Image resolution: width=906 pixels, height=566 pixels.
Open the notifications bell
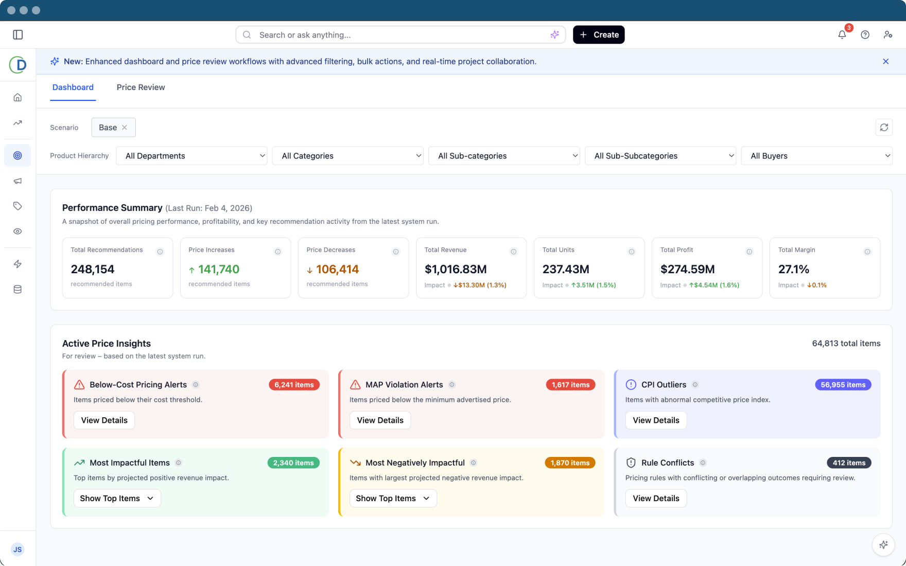click(x=842, y=34)
